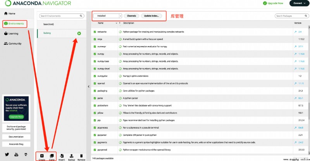Open the Twitter link icon
Image resolution: width=310 pixels, height=161 pixels.
click(x=7, y=154)
